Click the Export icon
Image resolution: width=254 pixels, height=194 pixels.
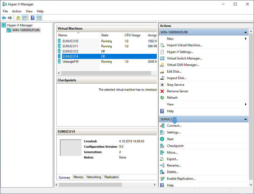[162, 159]
